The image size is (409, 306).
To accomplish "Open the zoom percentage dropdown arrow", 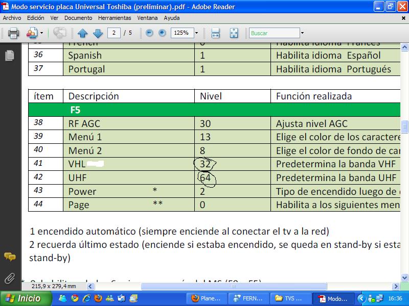I will click(x=197, y=33).
